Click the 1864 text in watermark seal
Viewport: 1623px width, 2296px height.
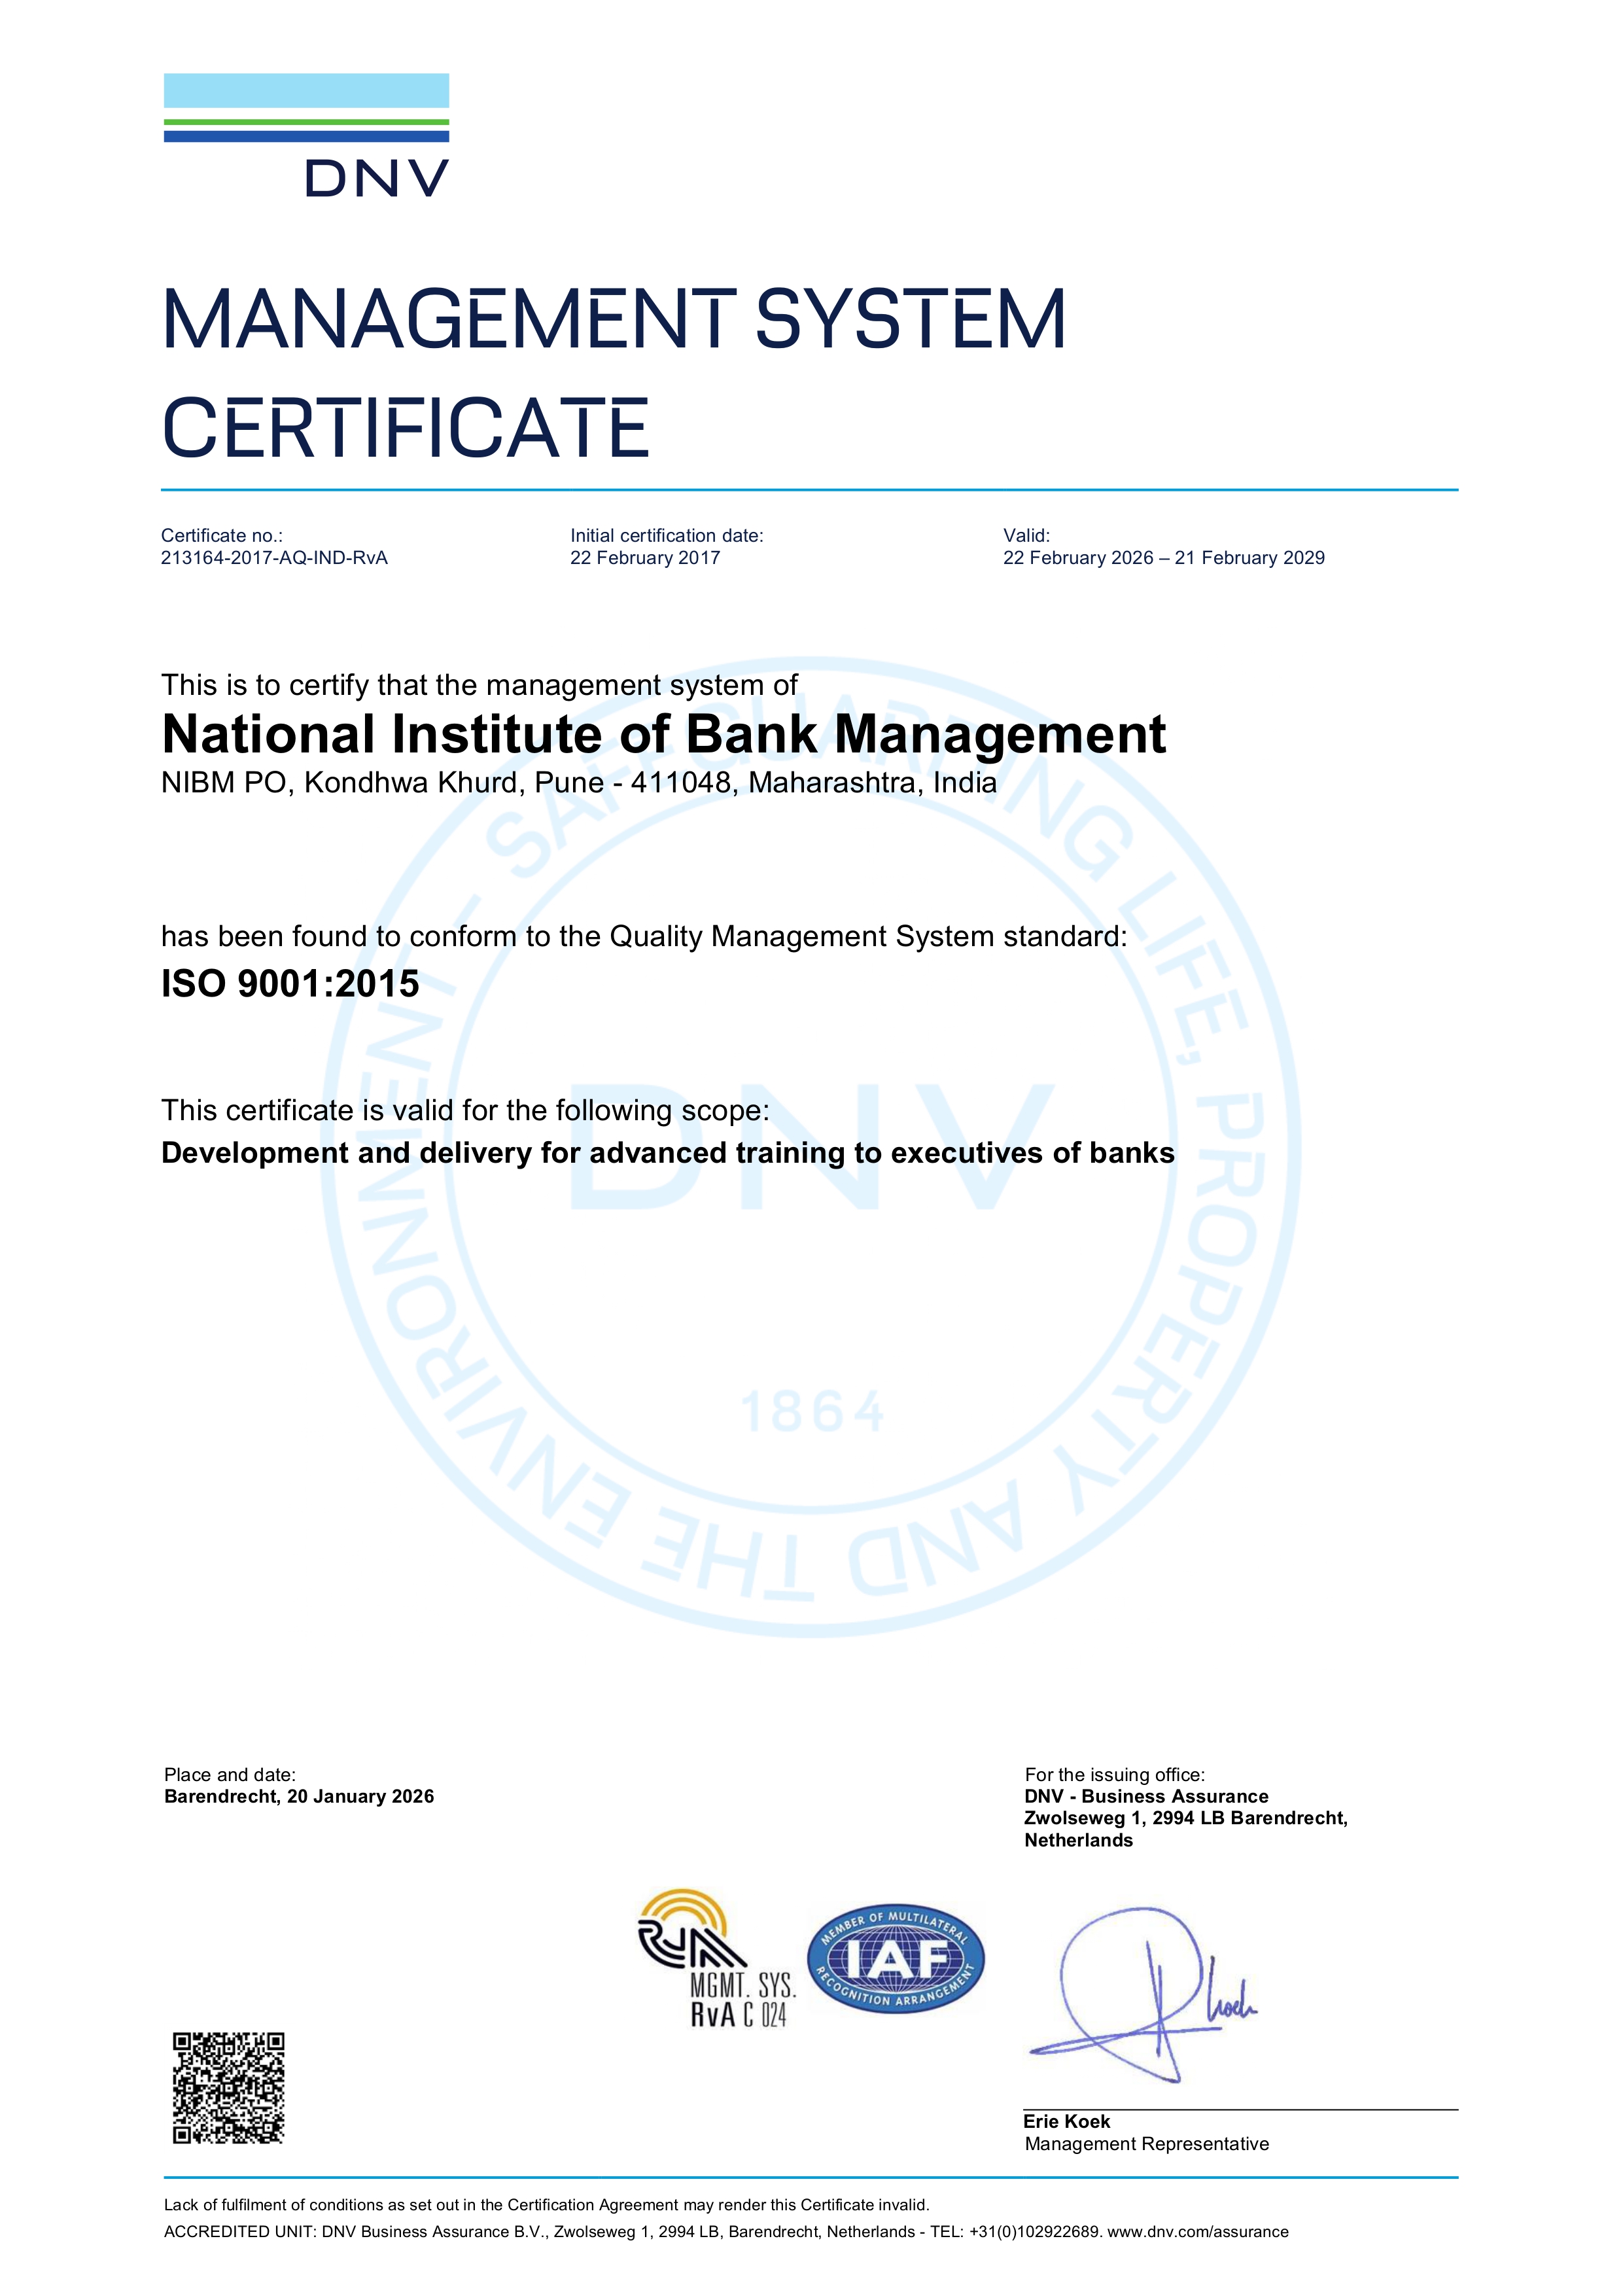point(812,1412)
